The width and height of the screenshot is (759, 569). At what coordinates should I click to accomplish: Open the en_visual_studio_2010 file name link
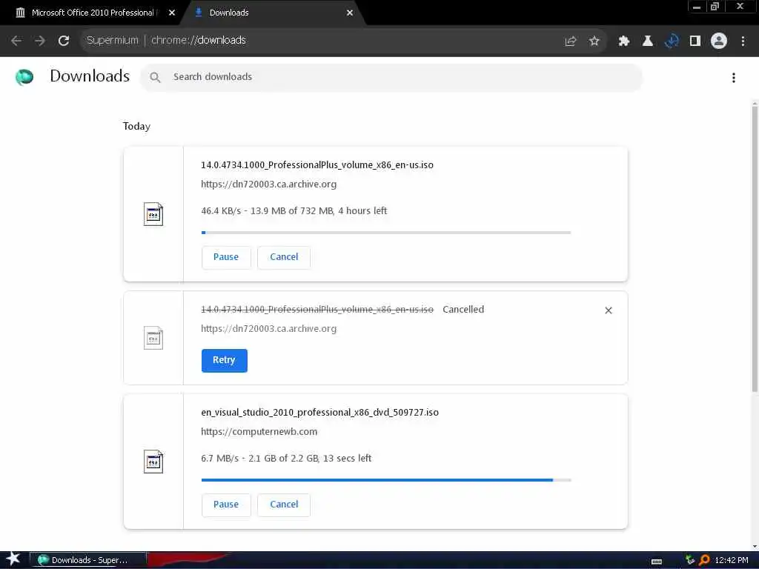coord(319,413)
